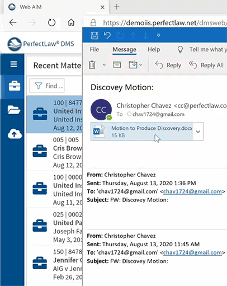This screenshot has height=286, width=227.
Task: Click the Discovey Motion subject line
Action: [122, 87]
